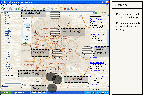Open the Başlat start menu
This screenshot has height=95, width=143.
point(6,93)
